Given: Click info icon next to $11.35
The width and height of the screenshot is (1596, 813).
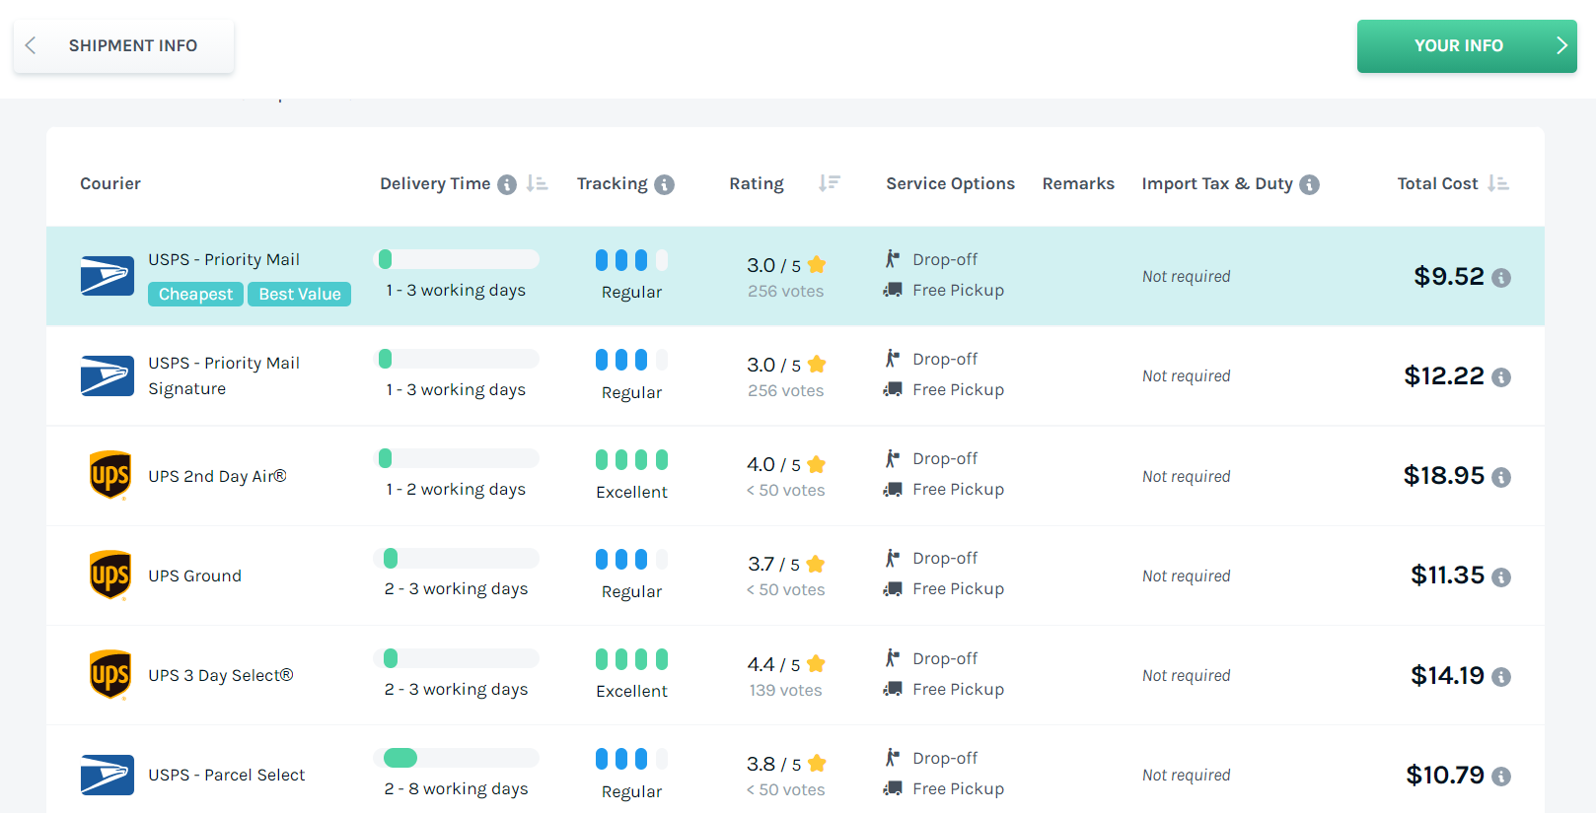Looking at the screenshot, I should point(1501,576).
